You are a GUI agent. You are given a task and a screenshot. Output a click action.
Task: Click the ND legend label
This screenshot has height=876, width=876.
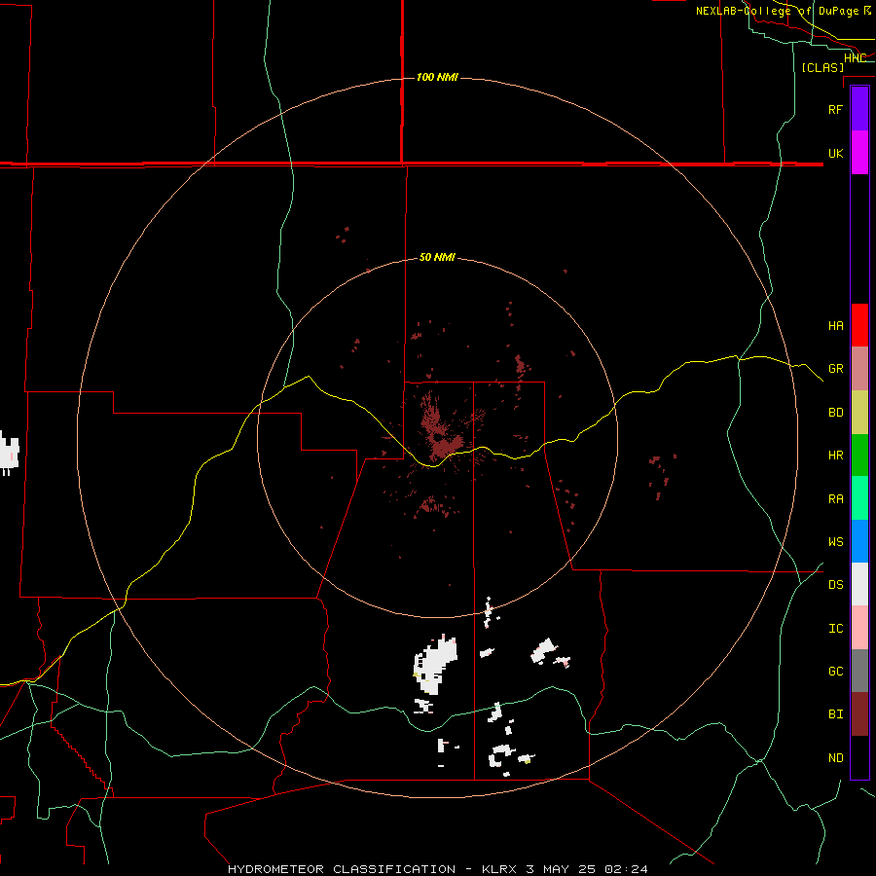click(x=836, y=758)
